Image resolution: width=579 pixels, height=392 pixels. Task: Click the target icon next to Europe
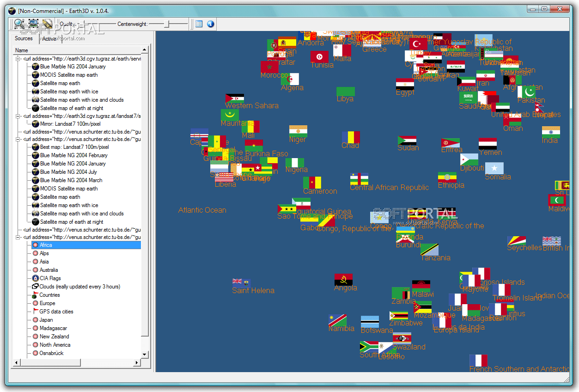(x=35, y=303)
